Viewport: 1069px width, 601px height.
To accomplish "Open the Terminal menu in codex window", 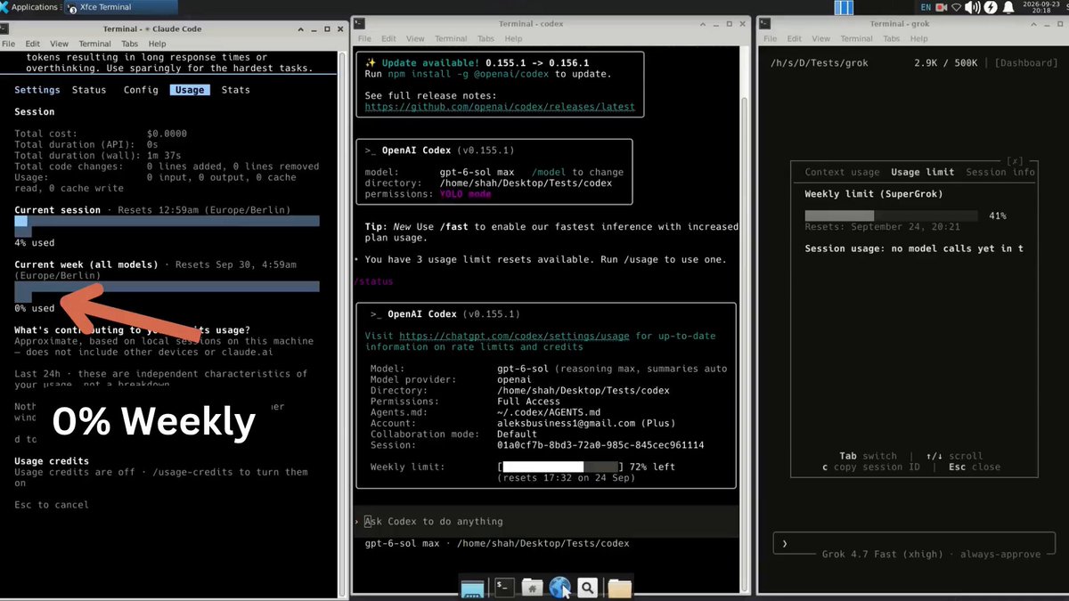I will (451, 39).
